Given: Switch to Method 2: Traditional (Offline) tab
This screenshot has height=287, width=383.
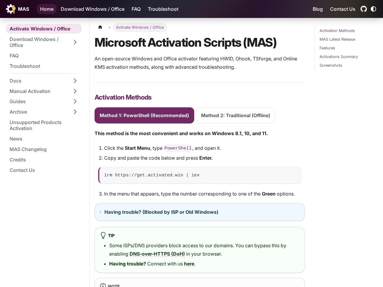Looking at the screenshot, I should (x=235, y=115).
